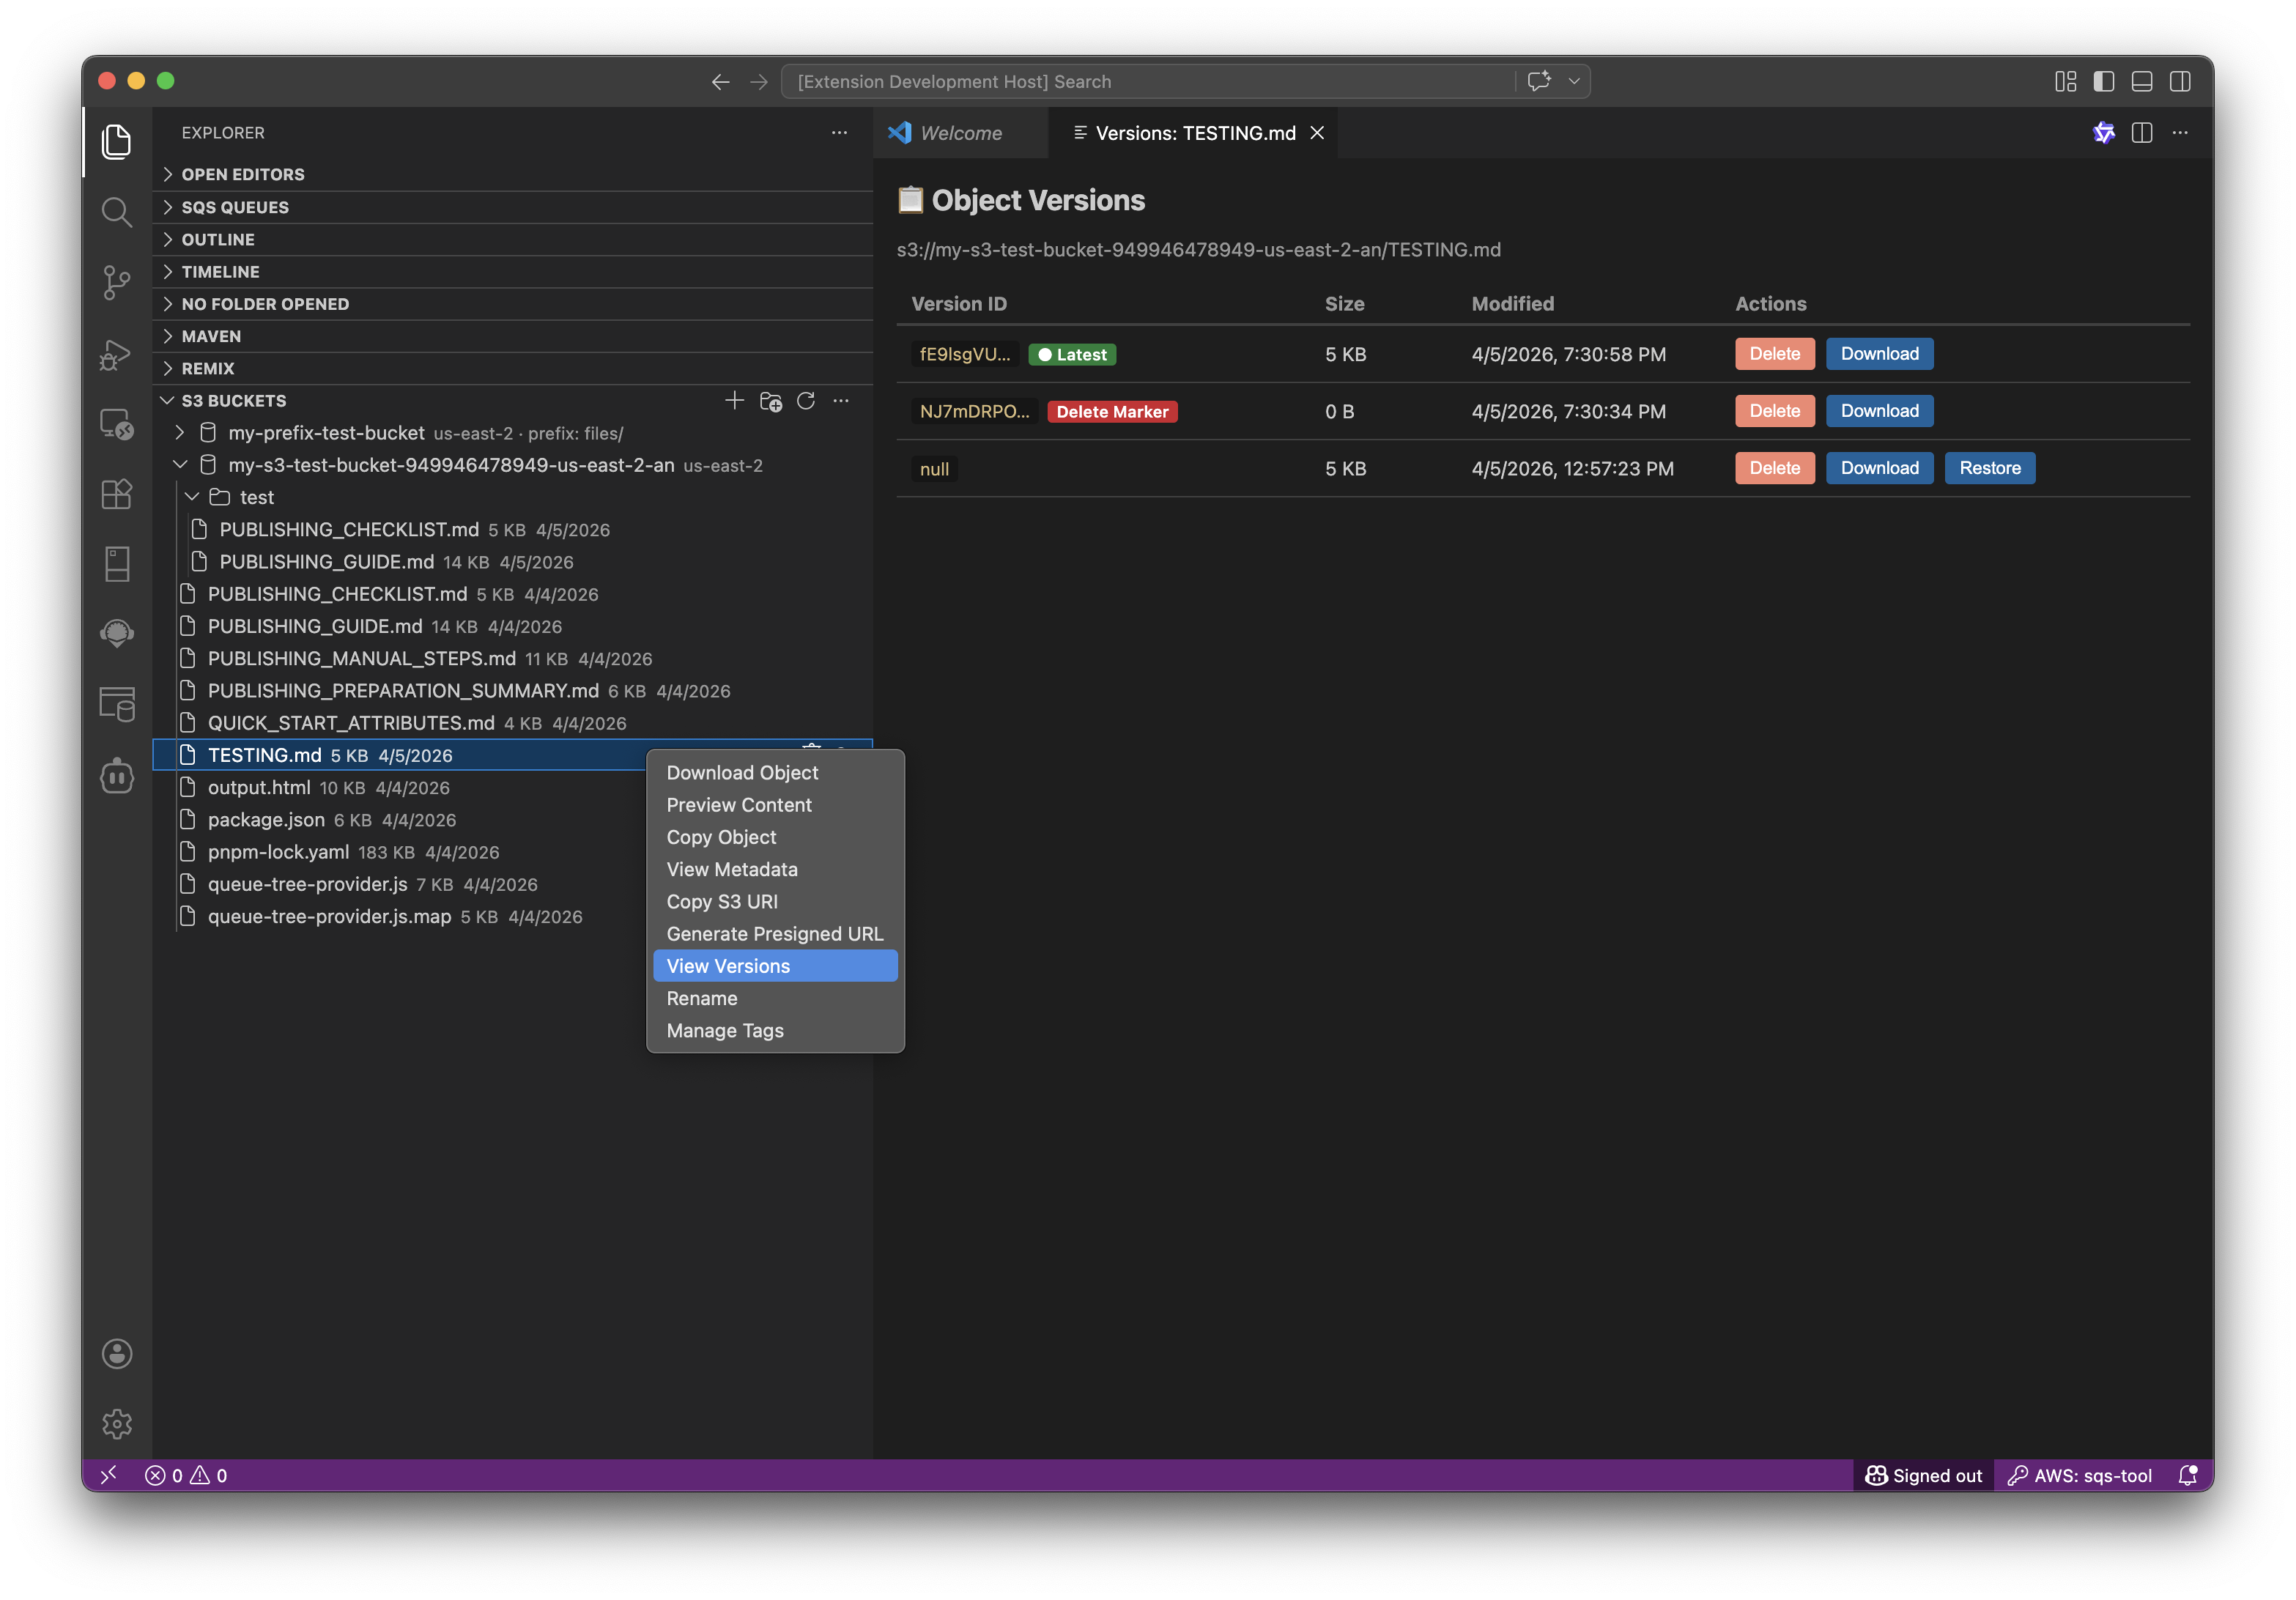Click the purple extension icon in editor toolbar
2296x1600 pixels.
2104,133
